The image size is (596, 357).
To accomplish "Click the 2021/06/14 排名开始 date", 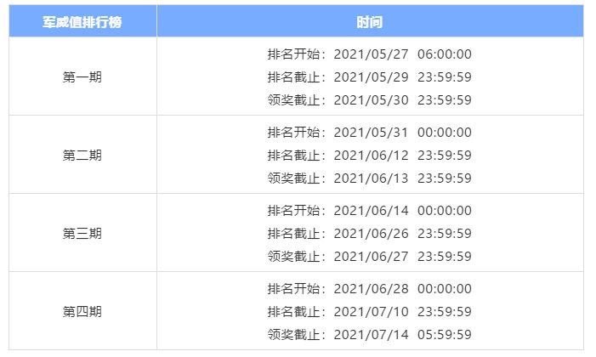I will 372,211.
